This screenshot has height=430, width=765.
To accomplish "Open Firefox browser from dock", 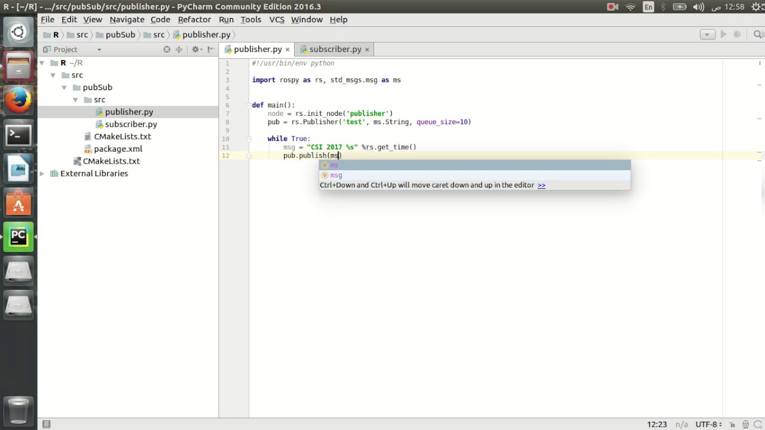I will [x=18, y=100].
